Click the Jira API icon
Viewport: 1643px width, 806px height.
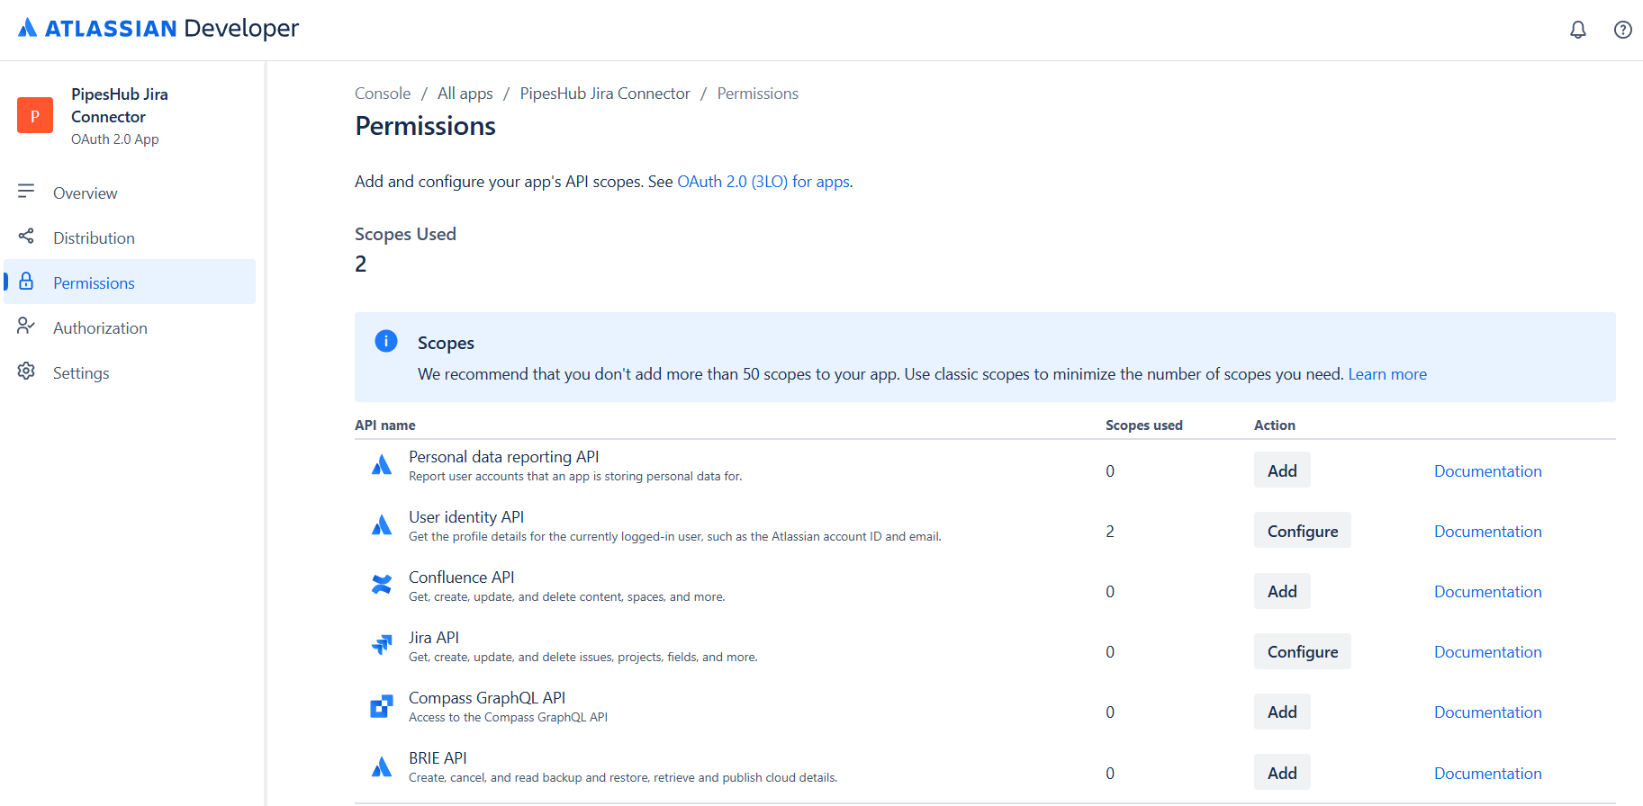[x=382, y=645]
